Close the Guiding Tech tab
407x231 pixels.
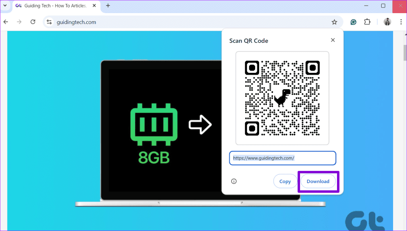click(x=94, y=6)
